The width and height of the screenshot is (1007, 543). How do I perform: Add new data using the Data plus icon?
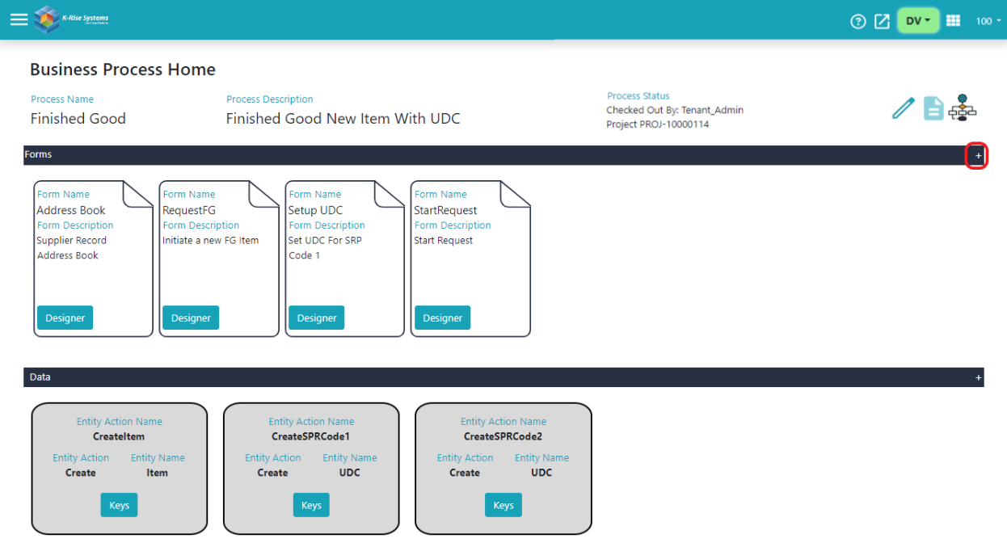click(977, 377)
